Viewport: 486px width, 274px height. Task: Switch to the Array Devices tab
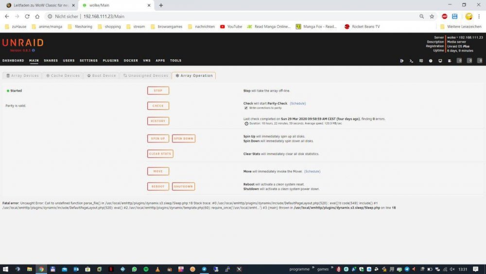point(22,76)
